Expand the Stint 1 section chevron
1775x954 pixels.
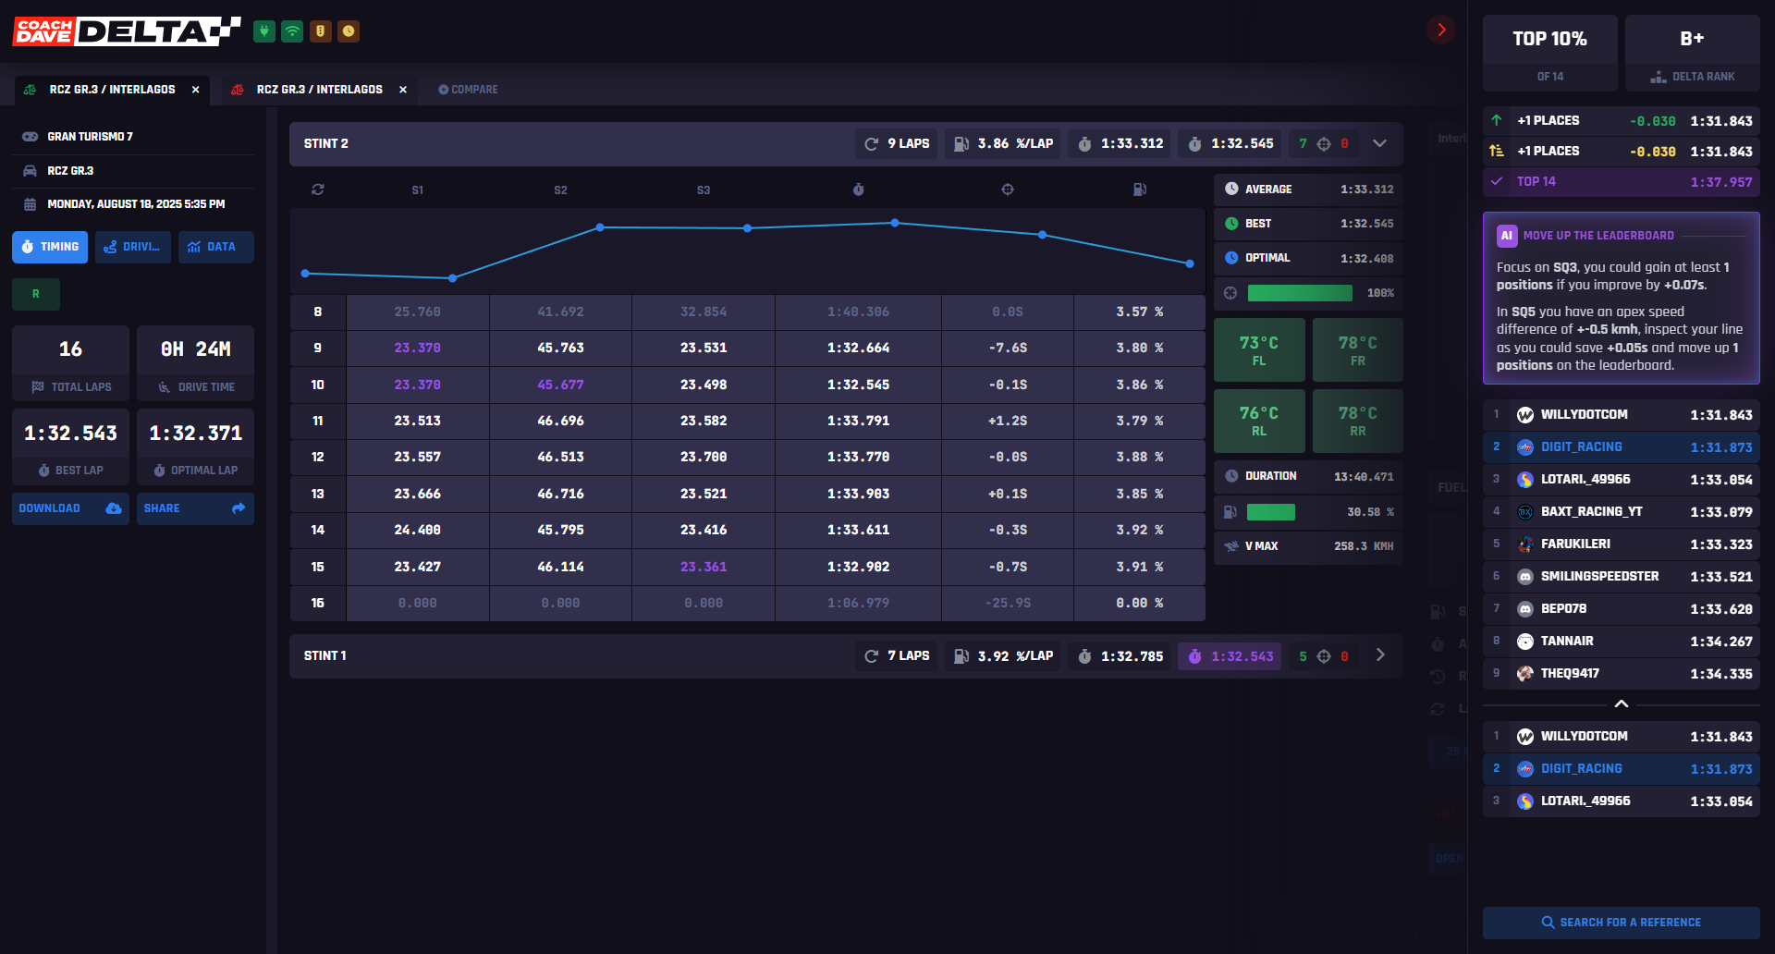tap(1380, 655)
